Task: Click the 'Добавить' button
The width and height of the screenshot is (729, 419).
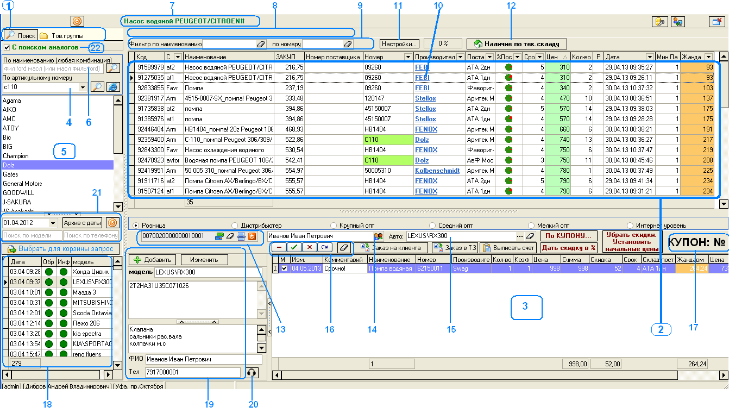Action: tap(153, 260)
